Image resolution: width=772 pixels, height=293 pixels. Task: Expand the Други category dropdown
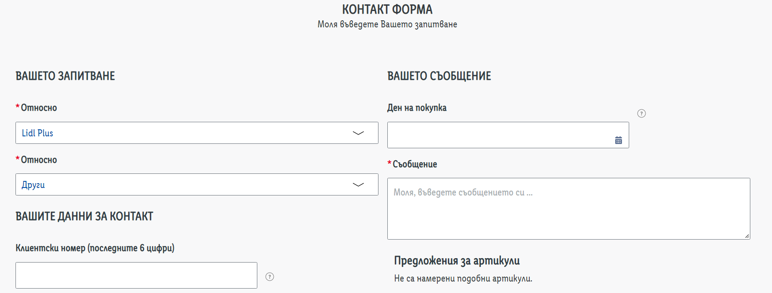186,184
